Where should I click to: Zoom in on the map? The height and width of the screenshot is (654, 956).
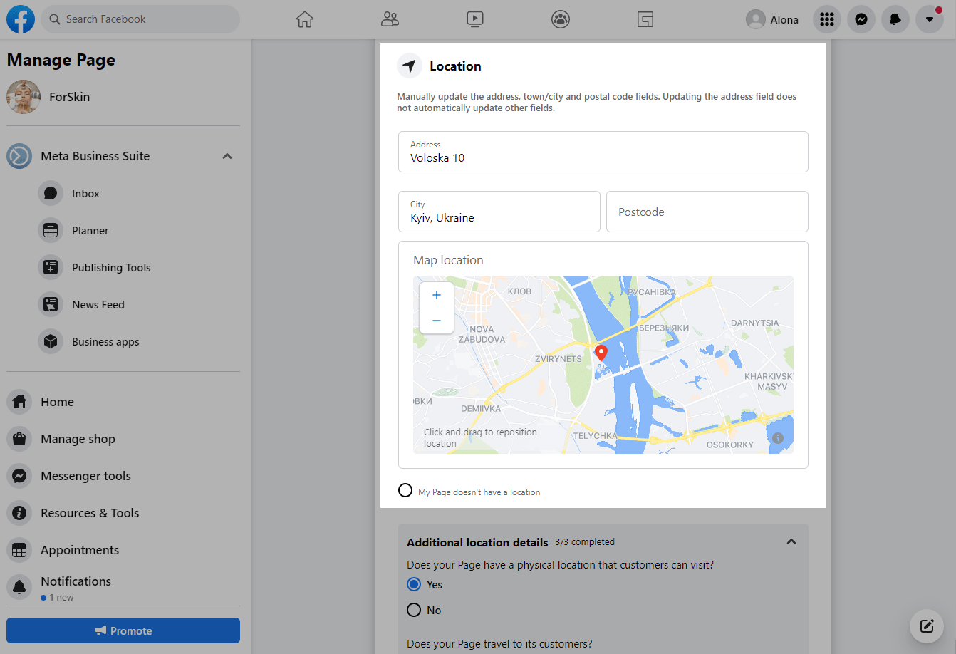(437, 295)
